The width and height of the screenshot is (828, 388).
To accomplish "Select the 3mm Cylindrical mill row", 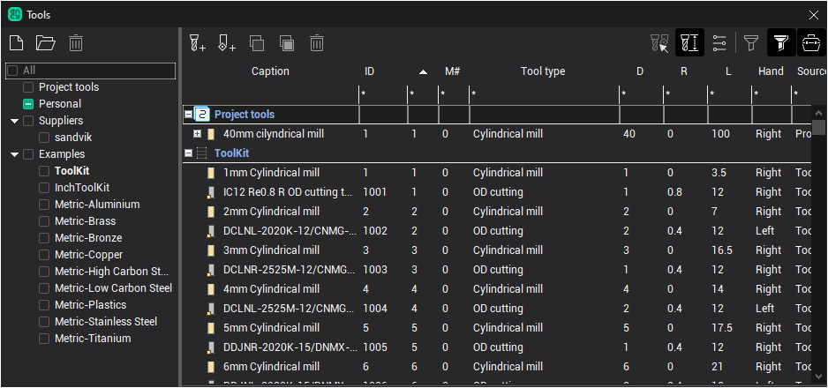I will [271, 250].
